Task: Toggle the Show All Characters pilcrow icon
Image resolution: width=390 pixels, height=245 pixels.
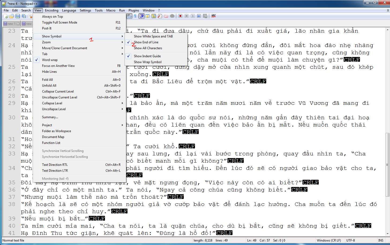Action: tap(135, 16)
